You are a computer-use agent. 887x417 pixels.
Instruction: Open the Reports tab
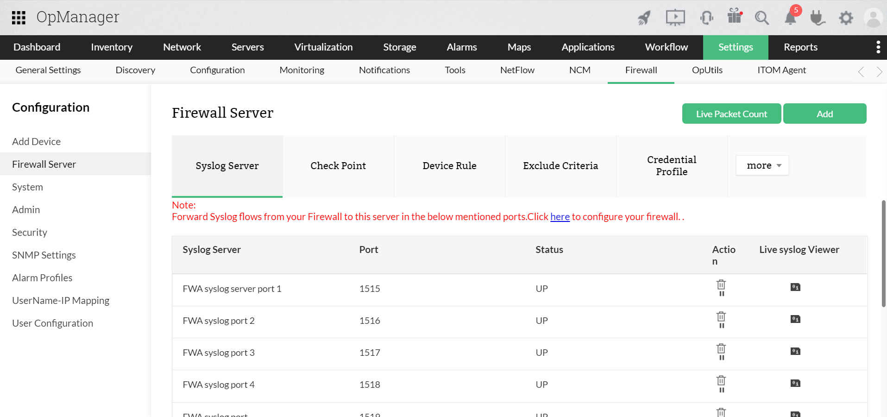coord(801,47)
